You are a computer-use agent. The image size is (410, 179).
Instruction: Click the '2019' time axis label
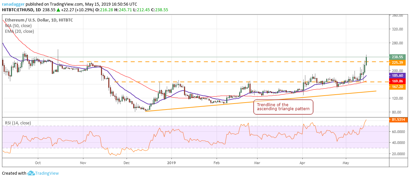click(171, 163)
